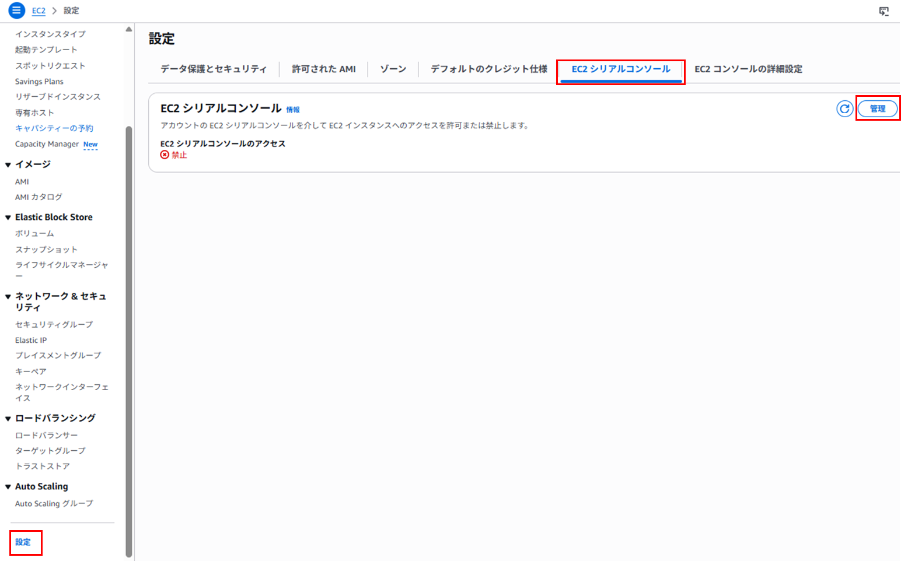Viewport: 901px width, 561px height.
Task: Open ターゲットグループ in the sidebar
Action: 50,451
